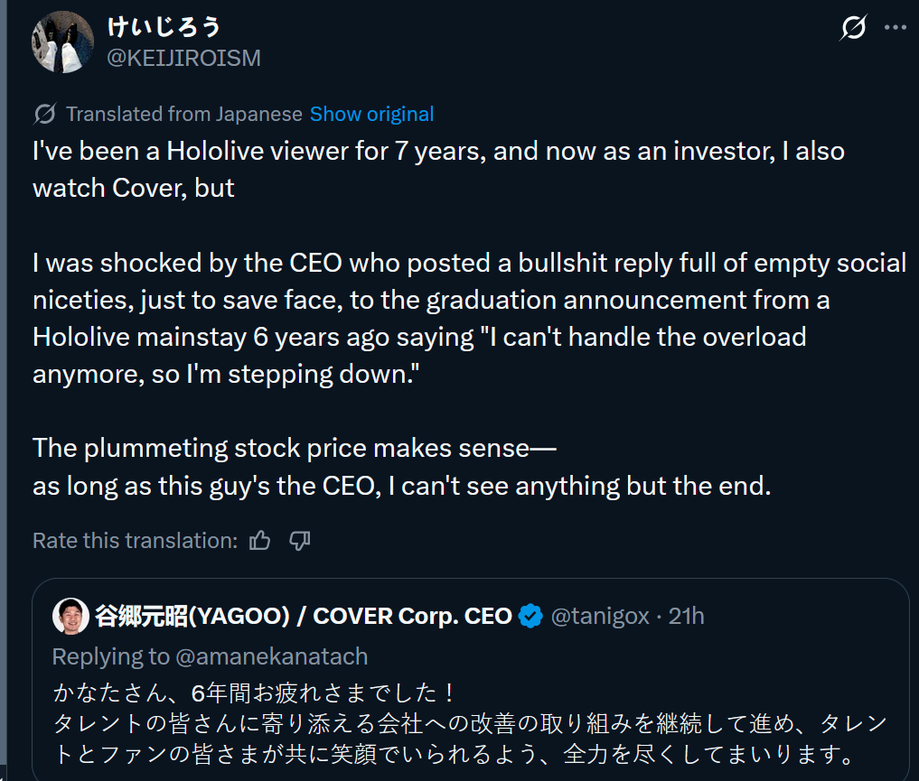Click Show original link
919x781 pixels.
tap(371, 115)
